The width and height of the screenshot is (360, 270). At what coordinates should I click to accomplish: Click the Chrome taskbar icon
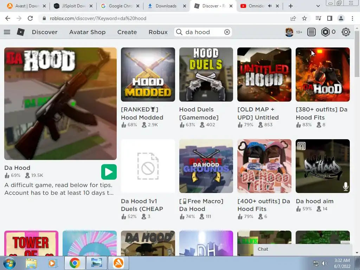coord(75,263)
